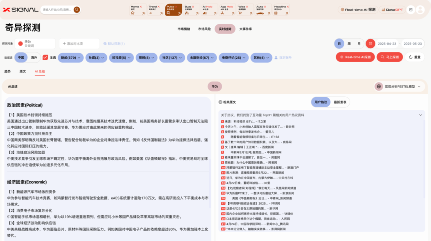
Task: Click the 添加对比项 input field
Action: point(79,44)
